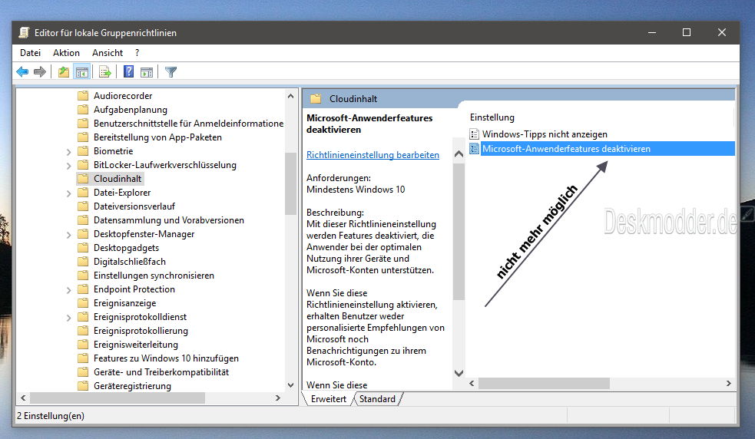This screenshot has width=755, height=439.
Task: Click tree pane horizontal scroll left arrow
Action: [x=23, y=398]
